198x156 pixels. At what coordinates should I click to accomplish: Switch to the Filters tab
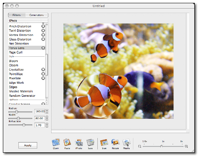click(17, 15)
